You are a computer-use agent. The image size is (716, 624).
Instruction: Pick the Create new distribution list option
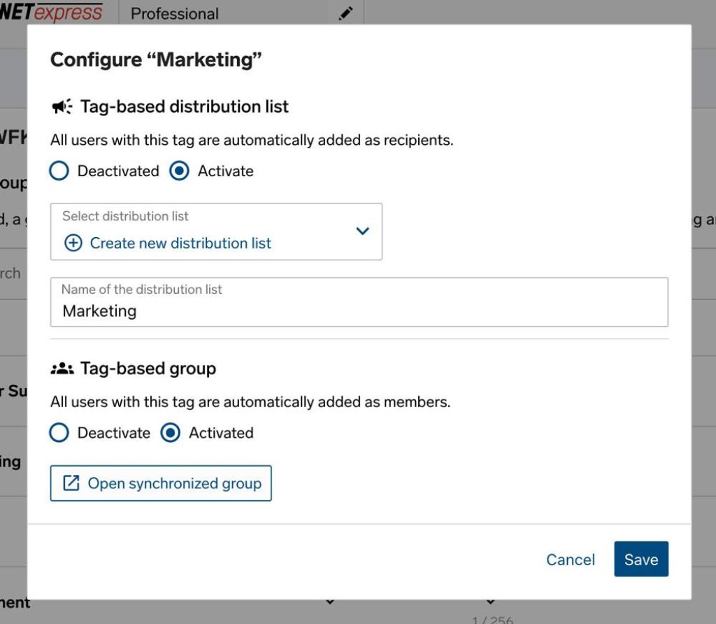(180, 243)
